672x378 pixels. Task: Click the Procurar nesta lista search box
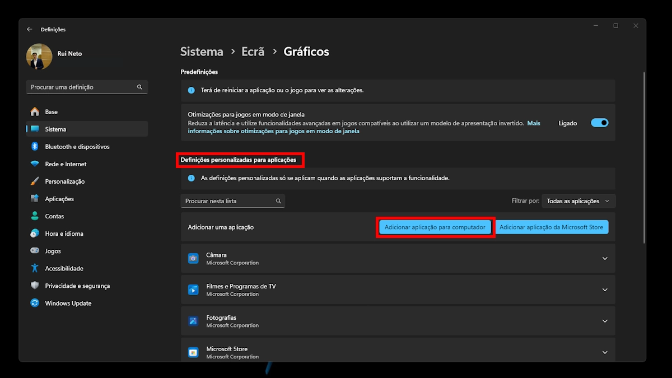tap(228, 201)
